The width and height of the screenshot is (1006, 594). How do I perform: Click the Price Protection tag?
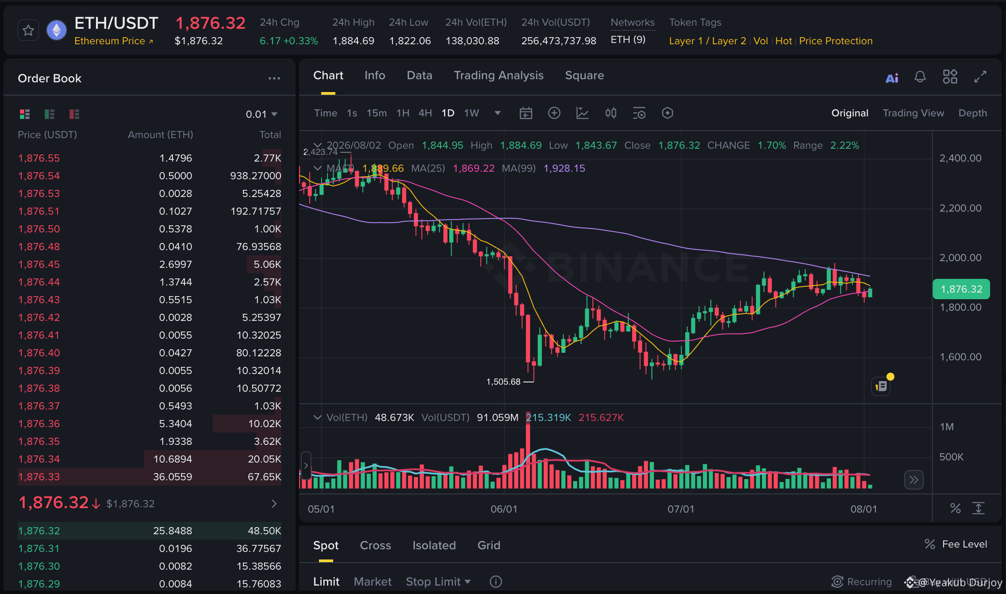836,41
